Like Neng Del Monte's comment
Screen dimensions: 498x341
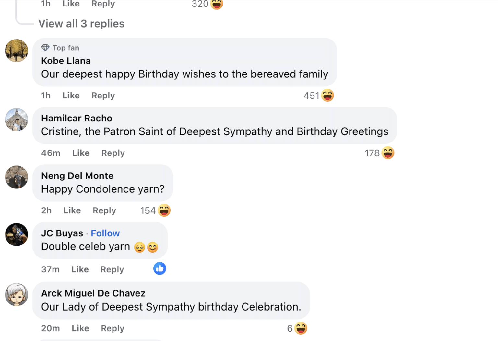[x=72, y=210]
